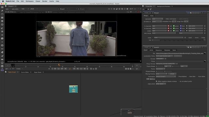Open the Time nodes clock icon
Image resolution: width=209 pixels, height=117 pixels.
tap(2, 14)
